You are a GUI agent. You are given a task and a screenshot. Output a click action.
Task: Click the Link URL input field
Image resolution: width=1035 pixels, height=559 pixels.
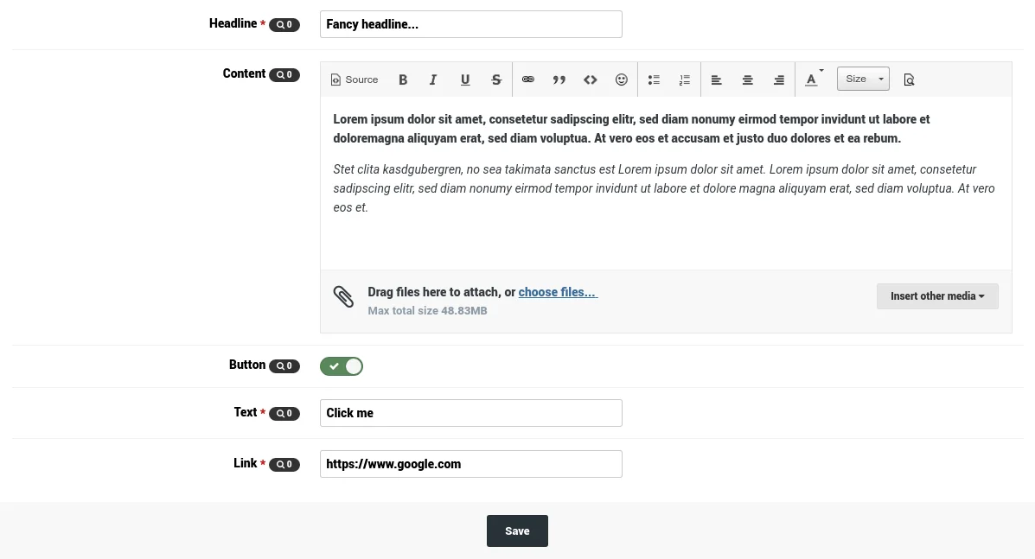pyautogui.click(x=471, y=464)
